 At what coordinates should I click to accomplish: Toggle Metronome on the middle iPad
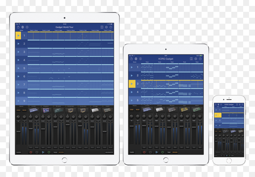click(x=175, y=152)
